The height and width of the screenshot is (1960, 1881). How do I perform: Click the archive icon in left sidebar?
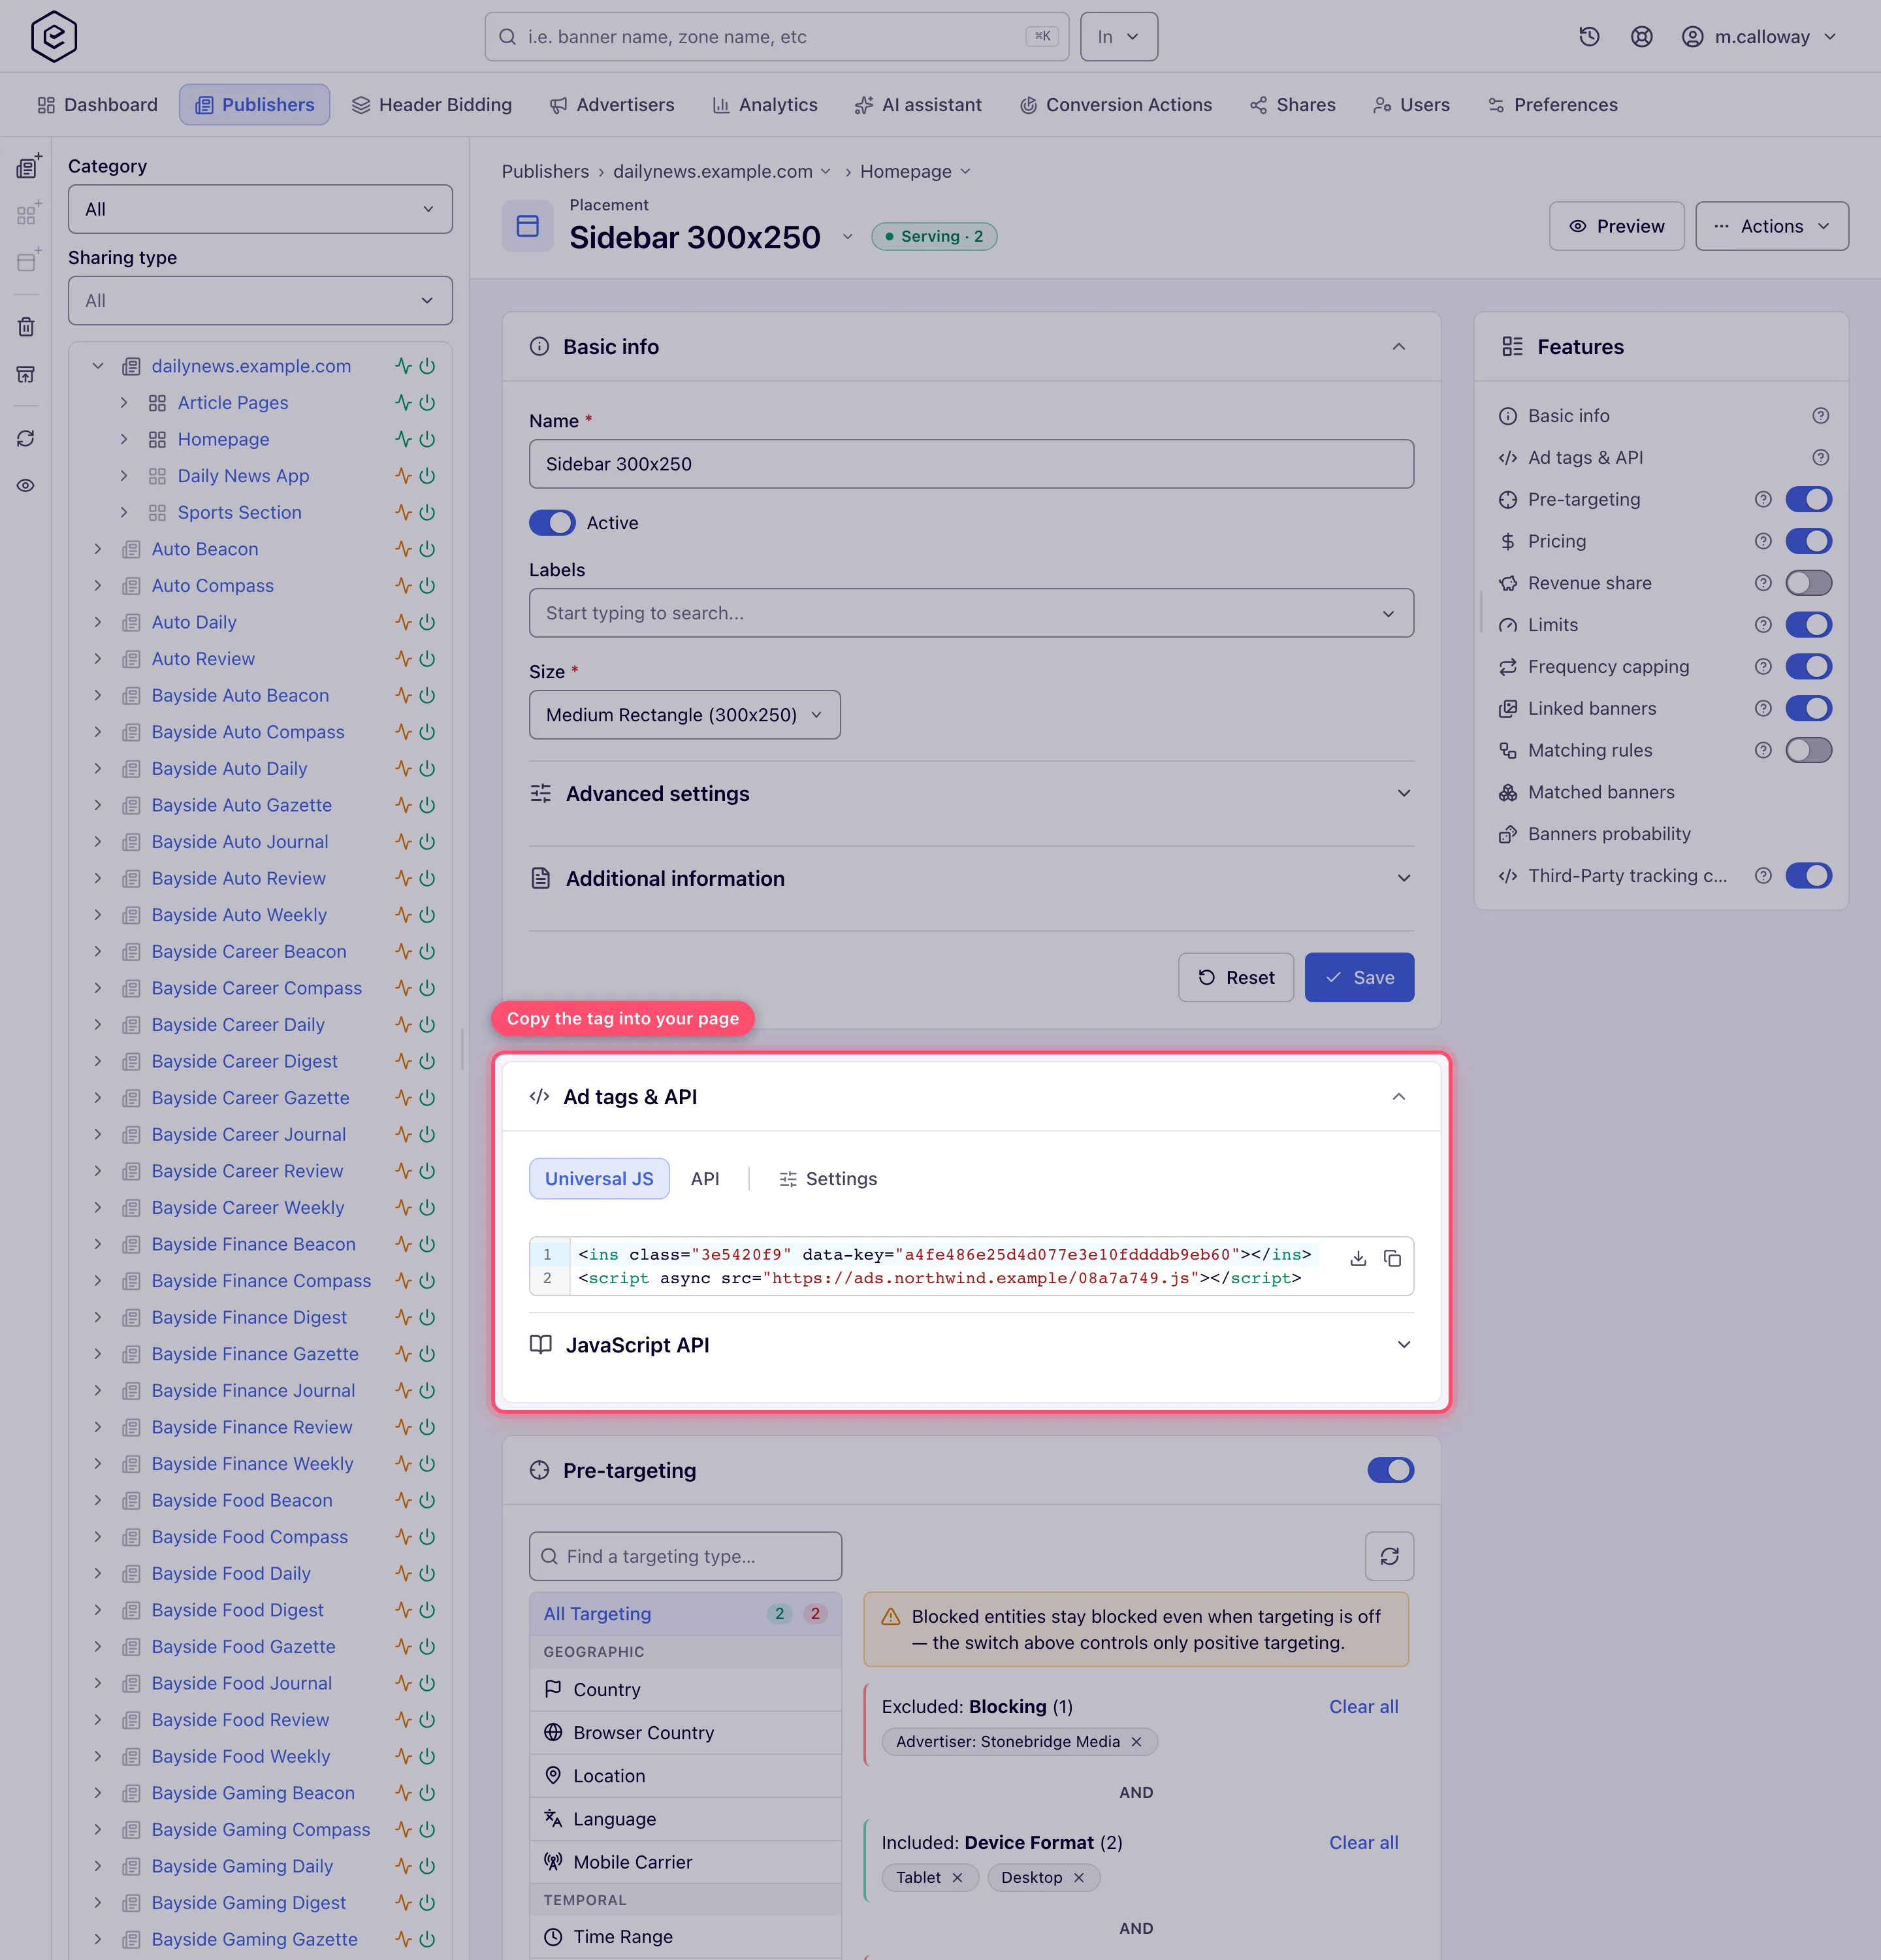26,374
